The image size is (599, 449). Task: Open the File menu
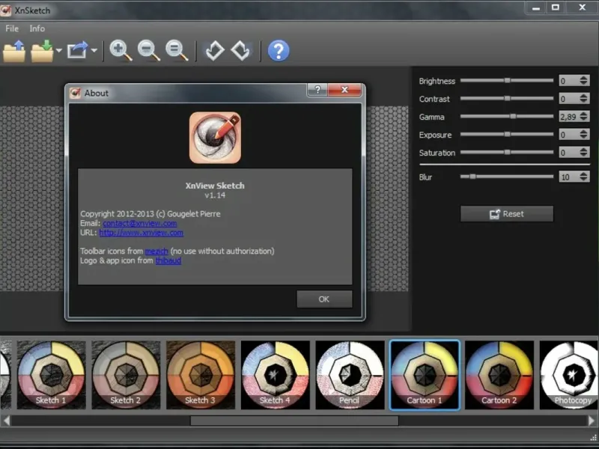[12, 28]
